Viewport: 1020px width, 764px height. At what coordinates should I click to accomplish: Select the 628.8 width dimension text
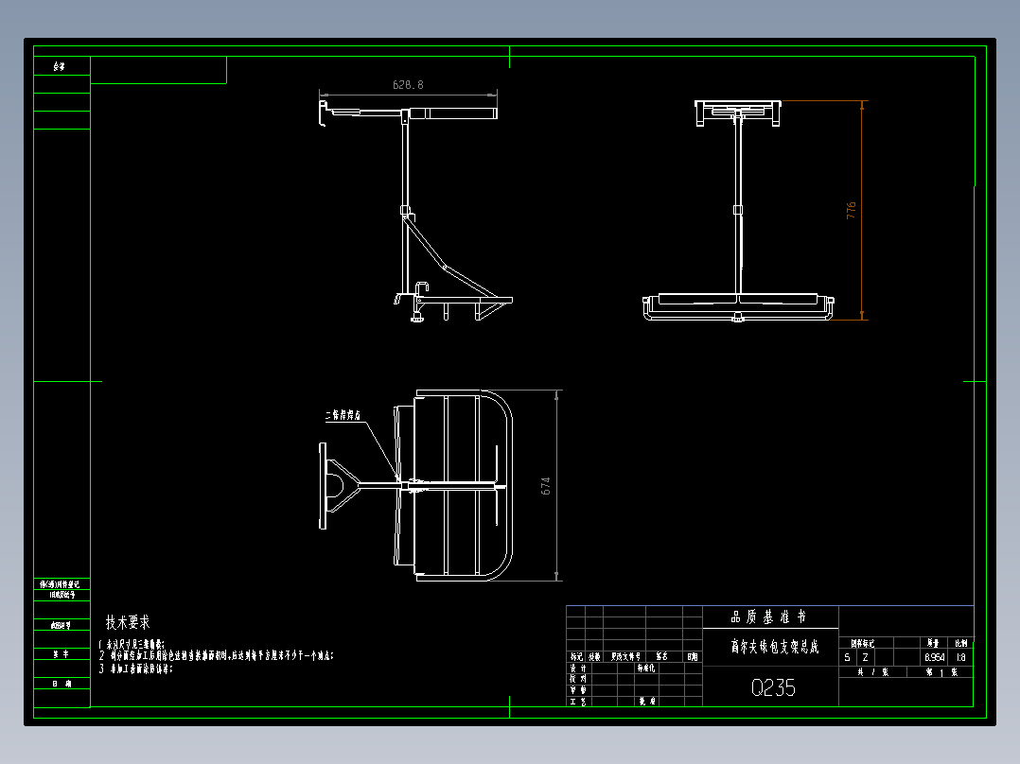click(408, 84)
